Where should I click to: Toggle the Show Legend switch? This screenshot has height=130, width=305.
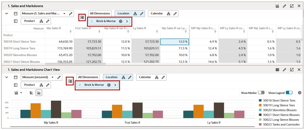289,93
